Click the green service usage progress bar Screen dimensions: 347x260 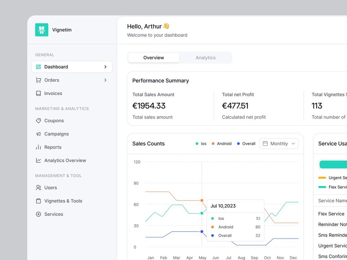(x=333, y=165)
